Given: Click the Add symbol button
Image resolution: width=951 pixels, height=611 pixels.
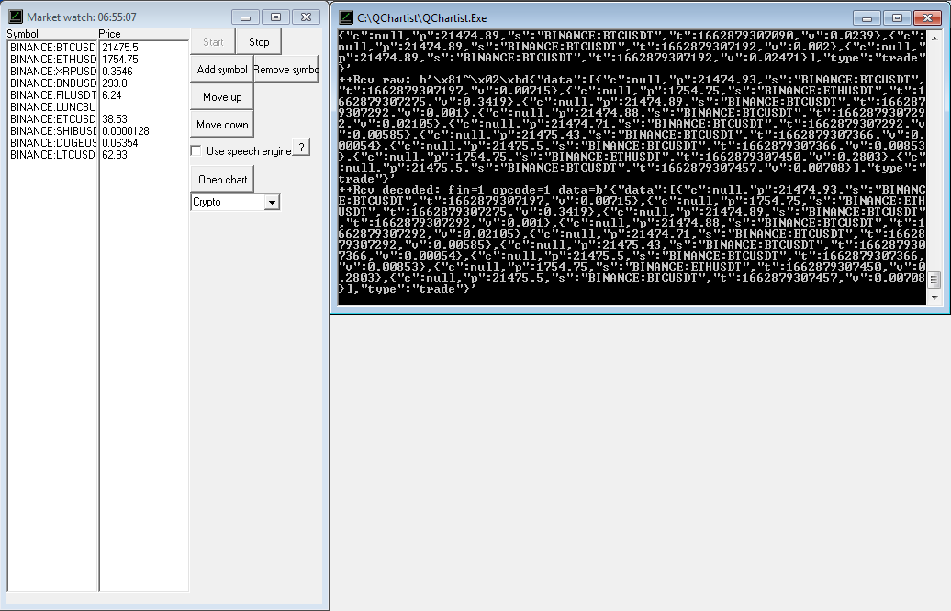Looking at the screenshot, I should coord(221,70).
